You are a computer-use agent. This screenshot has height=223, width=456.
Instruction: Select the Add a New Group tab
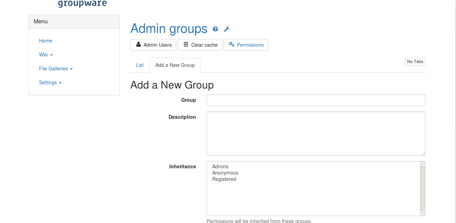(175, 65)
